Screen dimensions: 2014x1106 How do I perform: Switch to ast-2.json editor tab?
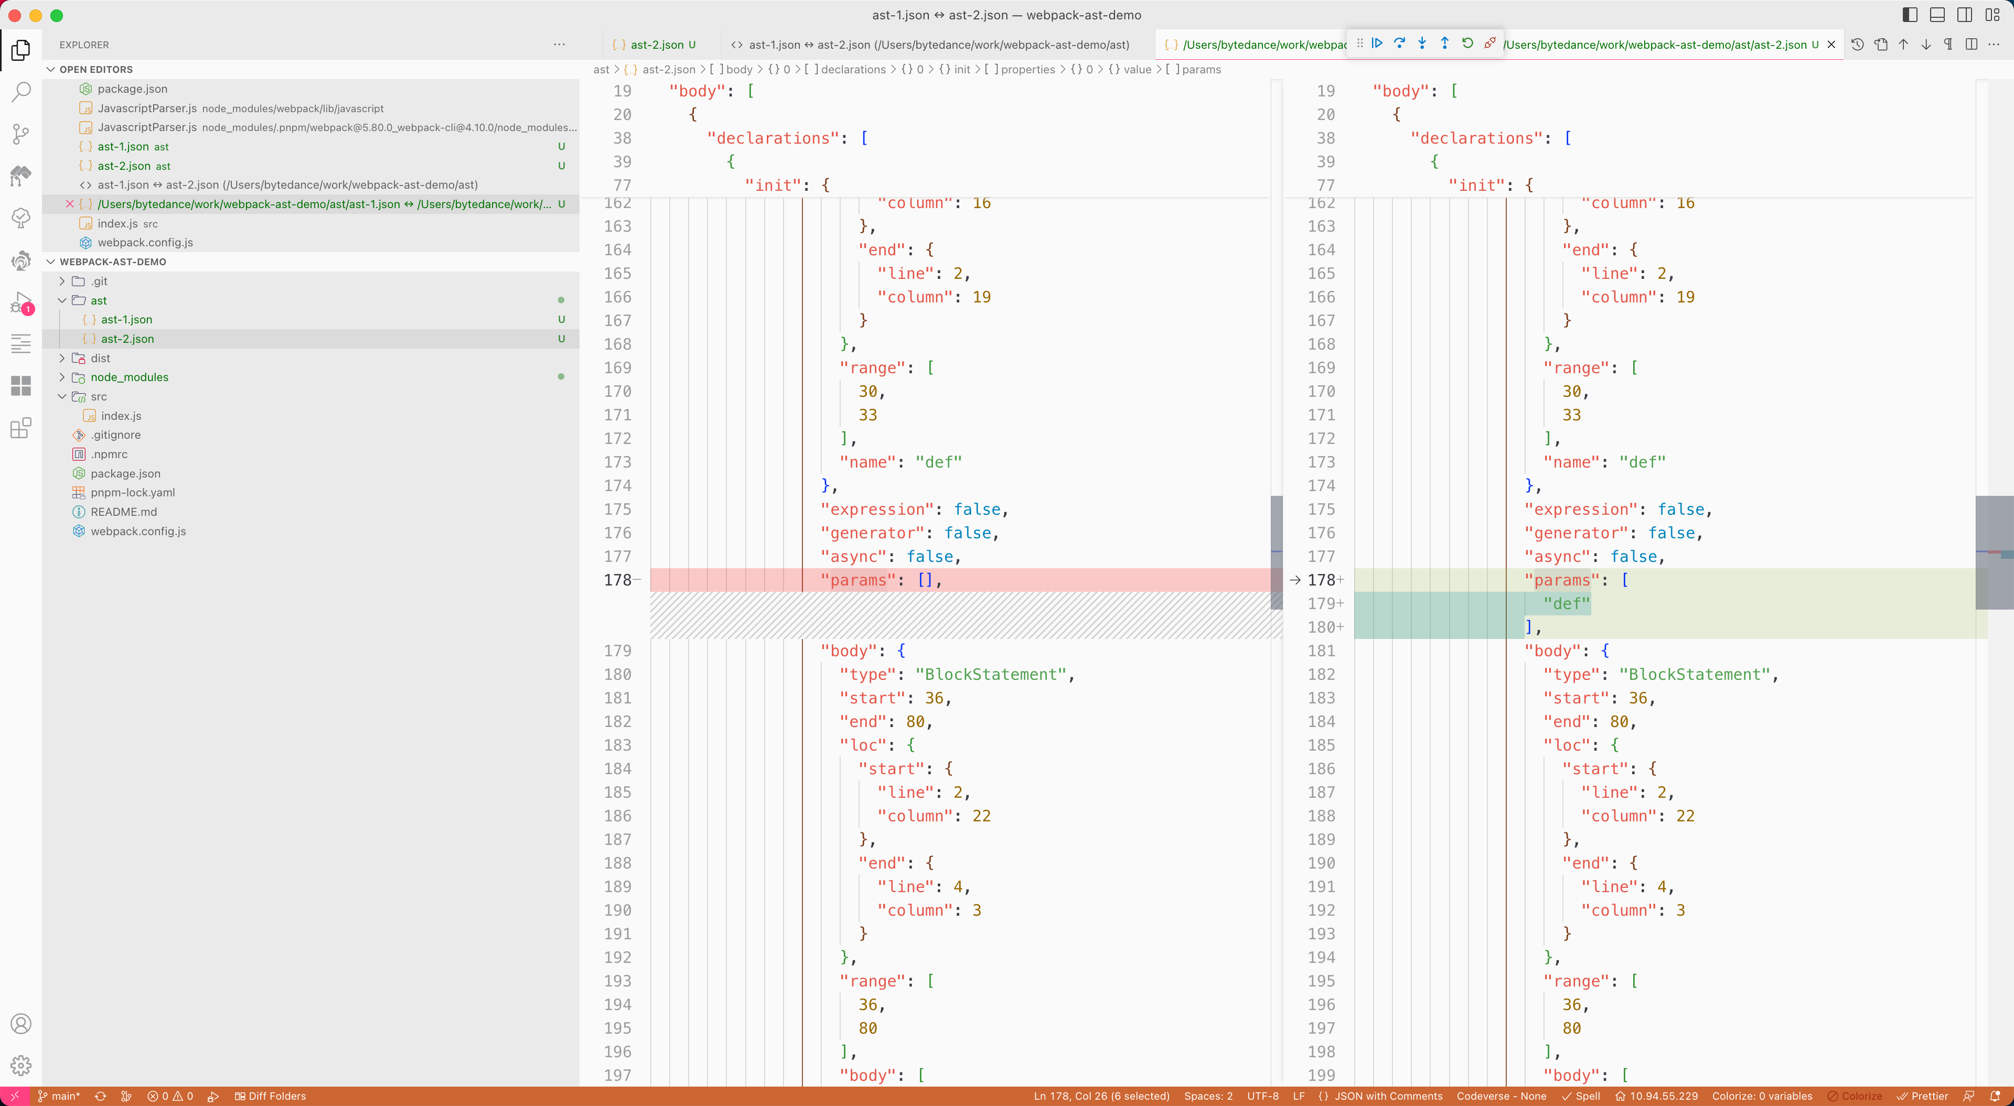click(x=657, y=45)
